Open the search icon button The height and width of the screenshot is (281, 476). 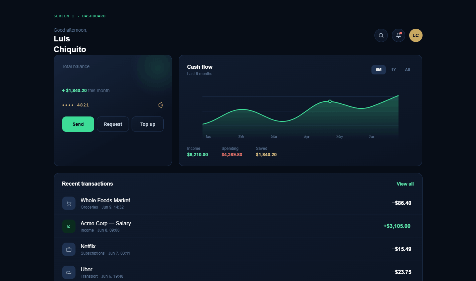[x=381, y=35]
